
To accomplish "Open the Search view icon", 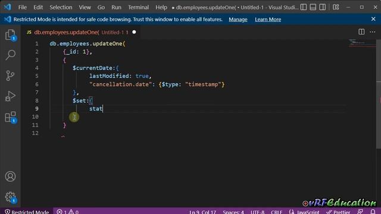I will (x=10, y=55).
